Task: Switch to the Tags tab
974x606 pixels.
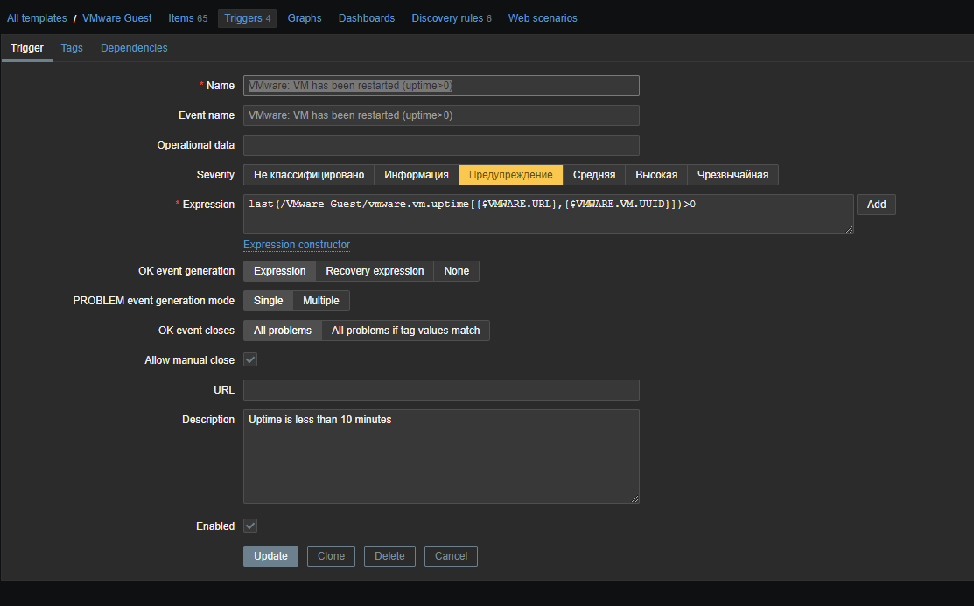Action: click(71, 48)
